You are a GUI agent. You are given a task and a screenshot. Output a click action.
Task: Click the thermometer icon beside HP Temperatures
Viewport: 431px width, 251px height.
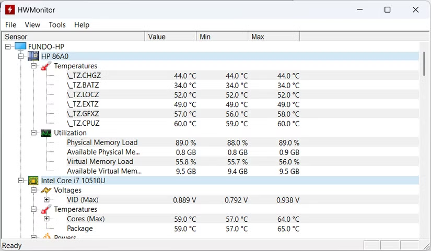[46, 66]
